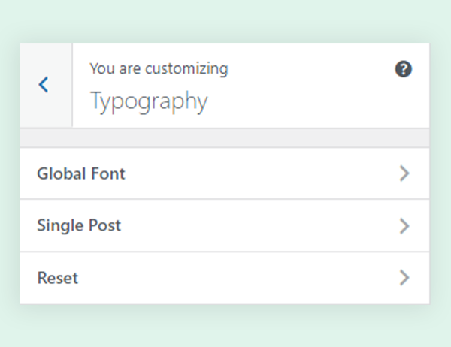The image size is (451, 347).
Task: Click the Global Font chevron arrow
Action: point(404,173)
